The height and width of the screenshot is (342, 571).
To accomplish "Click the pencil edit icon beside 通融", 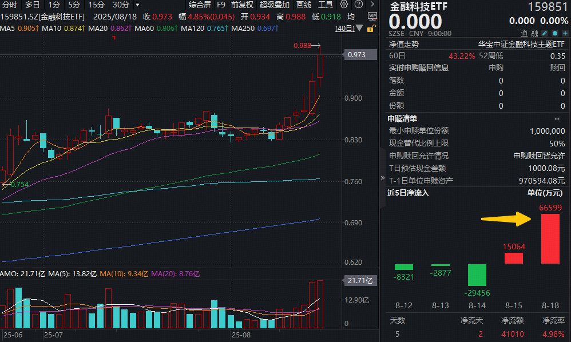I will [545, 33].
